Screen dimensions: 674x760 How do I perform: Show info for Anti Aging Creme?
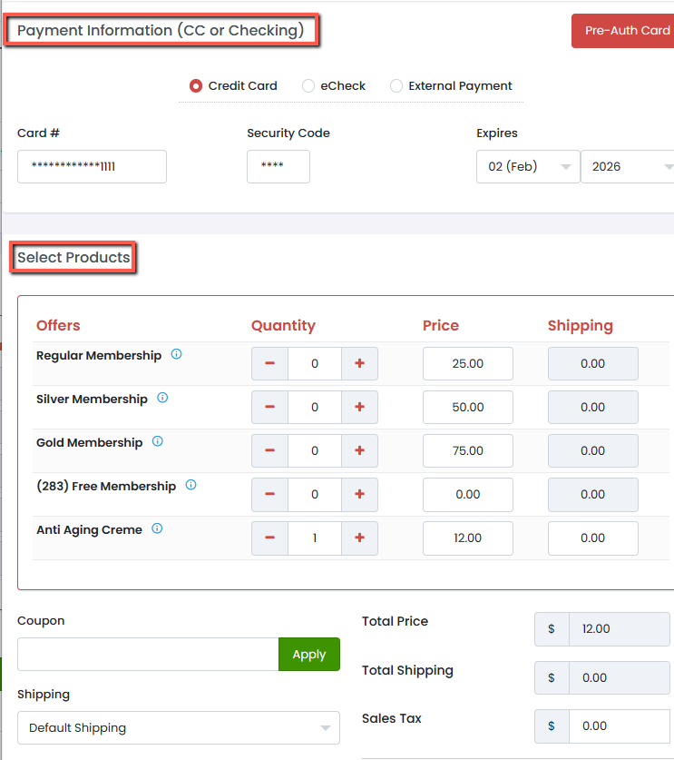click(157, 528)
